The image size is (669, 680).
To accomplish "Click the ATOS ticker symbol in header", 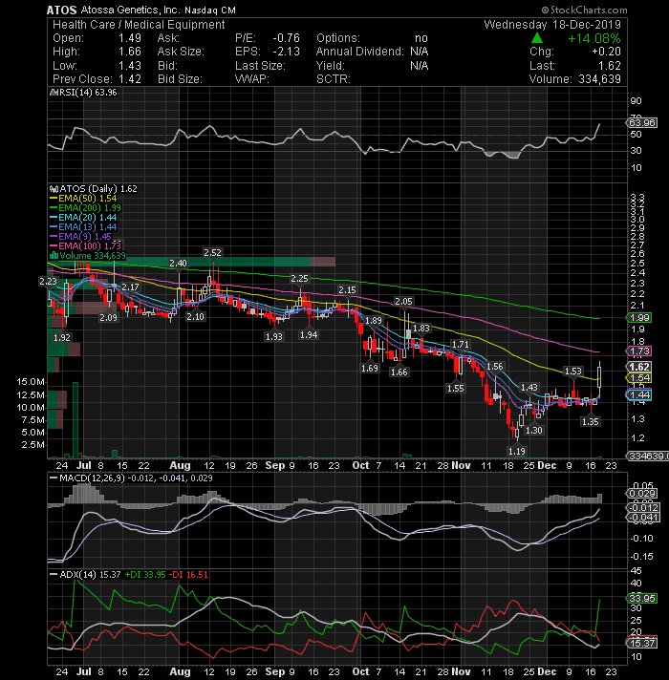I will (61, 10).
